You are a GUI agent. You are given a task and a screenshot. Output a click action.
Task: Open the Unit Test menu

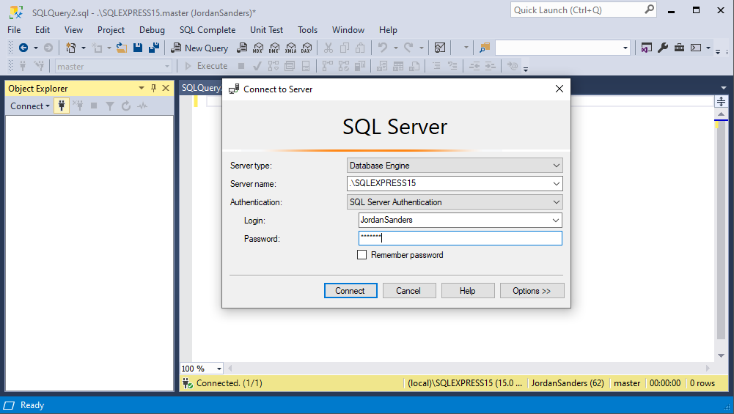coord(266,30)
